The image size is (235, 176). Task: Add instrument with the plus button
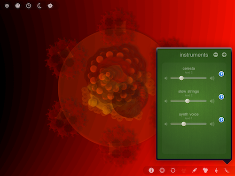pos(224,55)
